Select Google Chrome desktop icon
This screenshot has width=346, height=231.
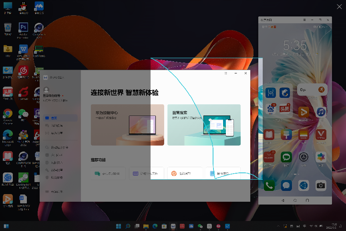tap(8, 116)
